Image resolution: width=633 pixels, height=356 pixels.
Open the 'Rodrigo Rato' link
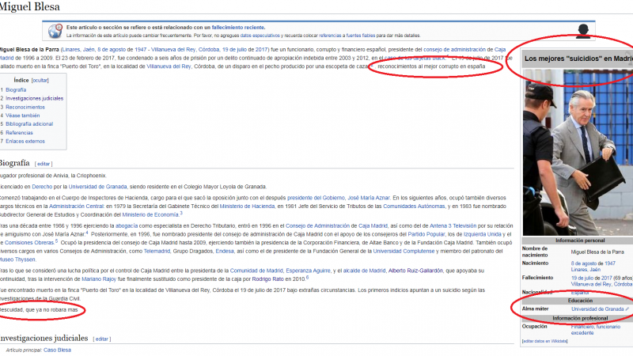point(267,279)
